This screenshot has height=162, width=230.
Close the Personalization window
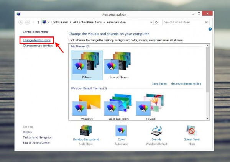click(207, 13)
